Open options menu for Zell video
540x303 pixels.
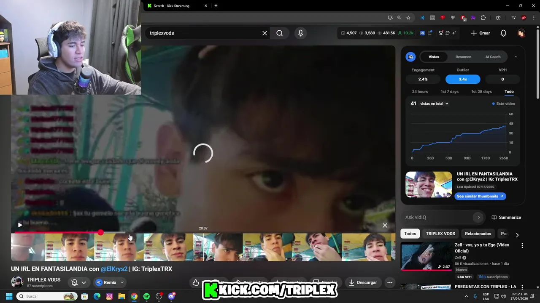522,246
